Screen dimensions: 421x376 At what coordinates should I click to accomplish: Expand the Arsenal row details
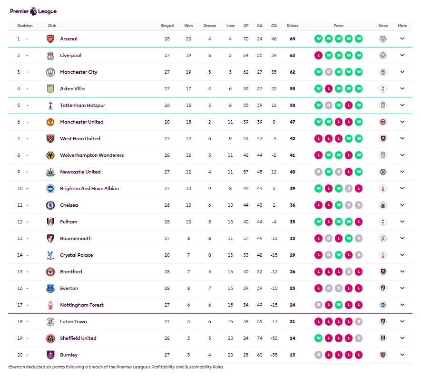click(402, 39)
